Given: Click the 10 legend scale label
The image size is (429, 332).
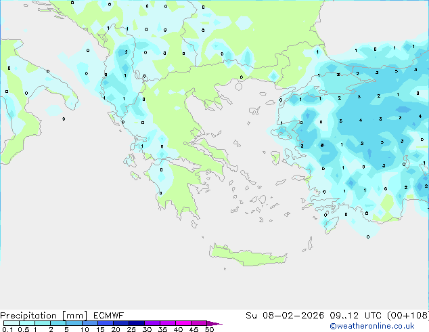Looking at the screenshot, I should 85,329.
